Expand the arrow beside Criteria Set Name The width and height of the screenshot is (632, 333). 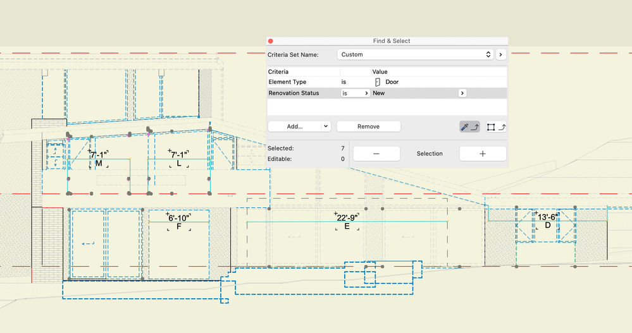pyautogui.click(x=501, y=54)
